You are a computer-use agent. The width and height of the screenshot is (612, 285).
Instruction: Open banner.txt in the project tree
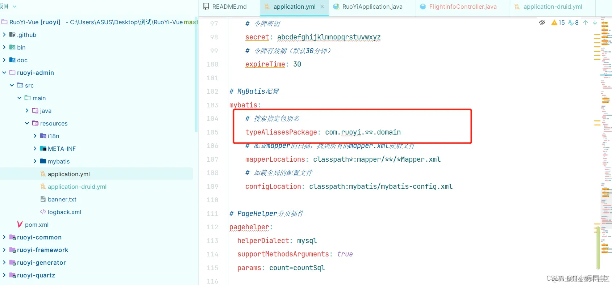pos(62,199)
